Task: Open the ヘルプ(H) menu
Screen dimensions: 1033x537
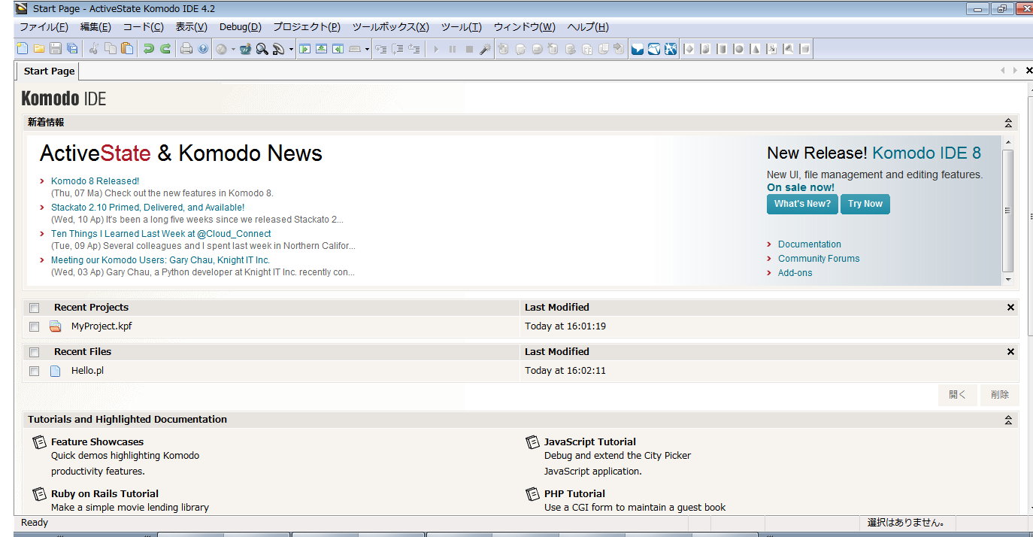Action: click(x=587, y=27)
